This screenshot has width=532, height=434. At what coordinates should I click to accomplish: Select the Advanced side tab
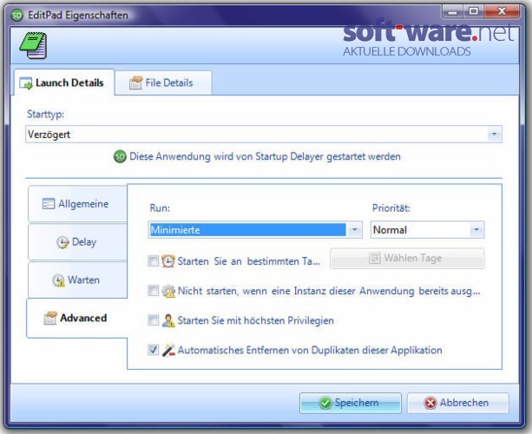pos(77,319)
